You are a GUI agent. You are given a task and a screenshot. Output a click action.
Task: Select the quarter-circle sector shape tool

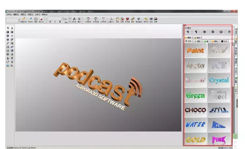tap(12, 39)
